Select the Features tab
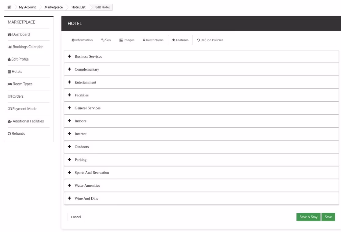This screenshot has width=341, height=232. pos(180,40)
